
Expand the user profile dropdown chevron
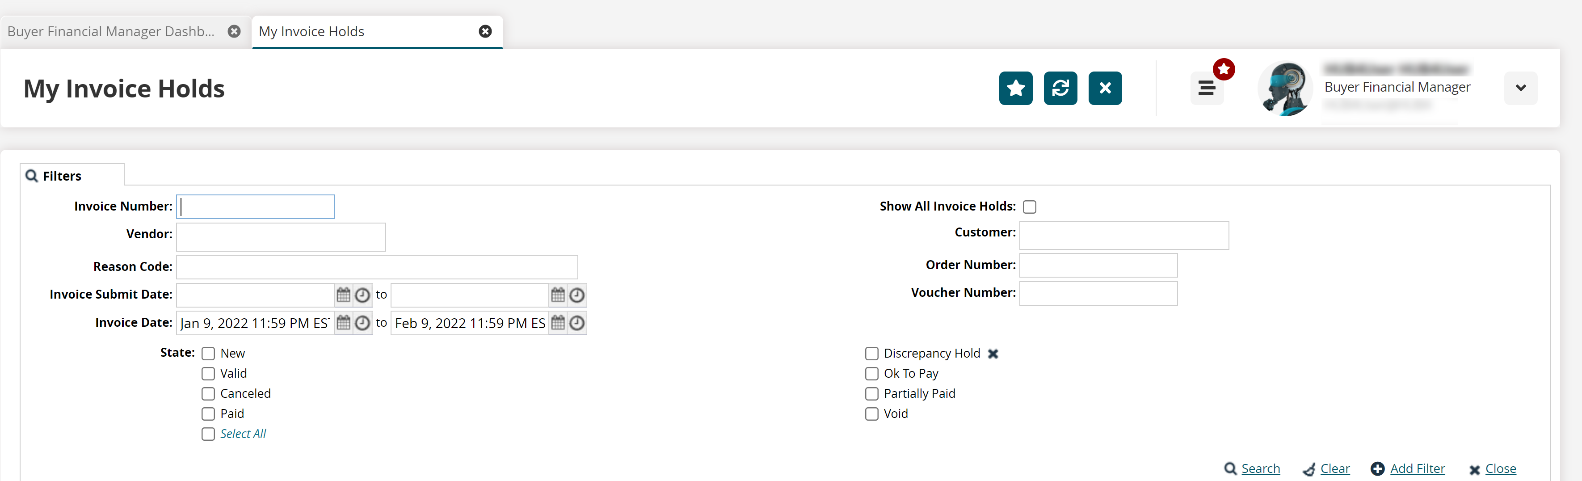coord(1521,89)
